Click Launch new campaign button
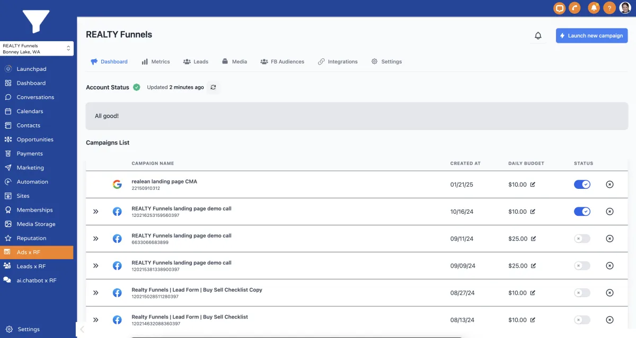Viewport: 636px width, 338px height. pyautogui.click(x=592, y=35)
